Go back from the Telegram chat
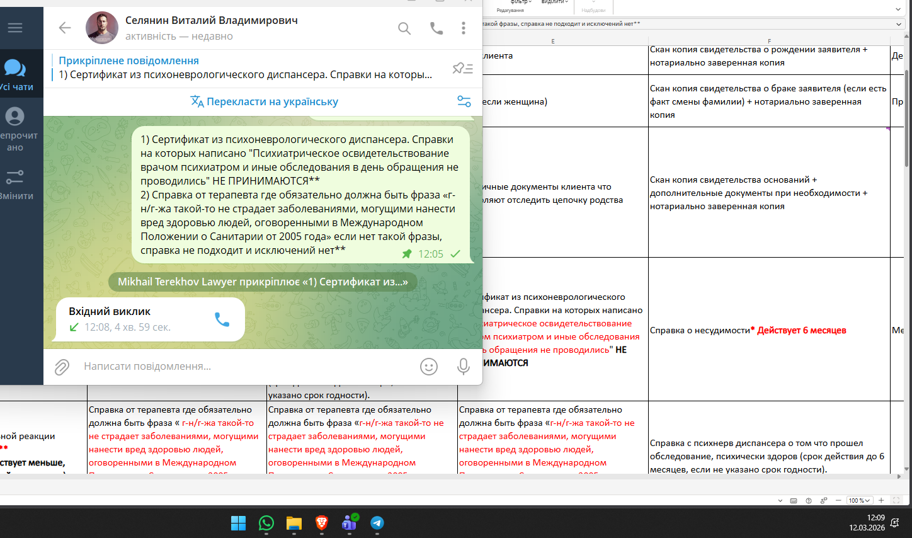912x538 pixels. tap(65, 28)
